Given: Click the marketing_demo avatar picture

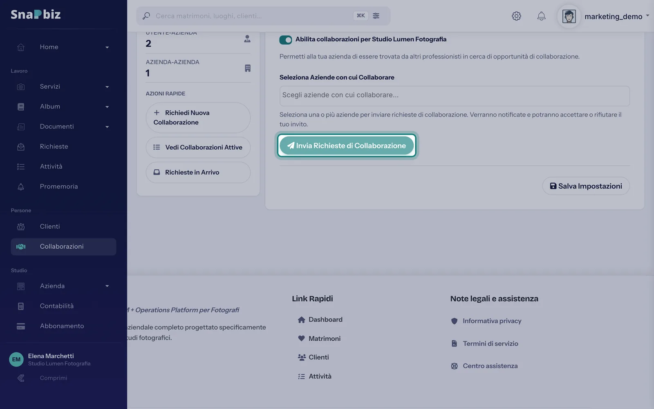Looking at the screenshot, I should click(569, 16).
